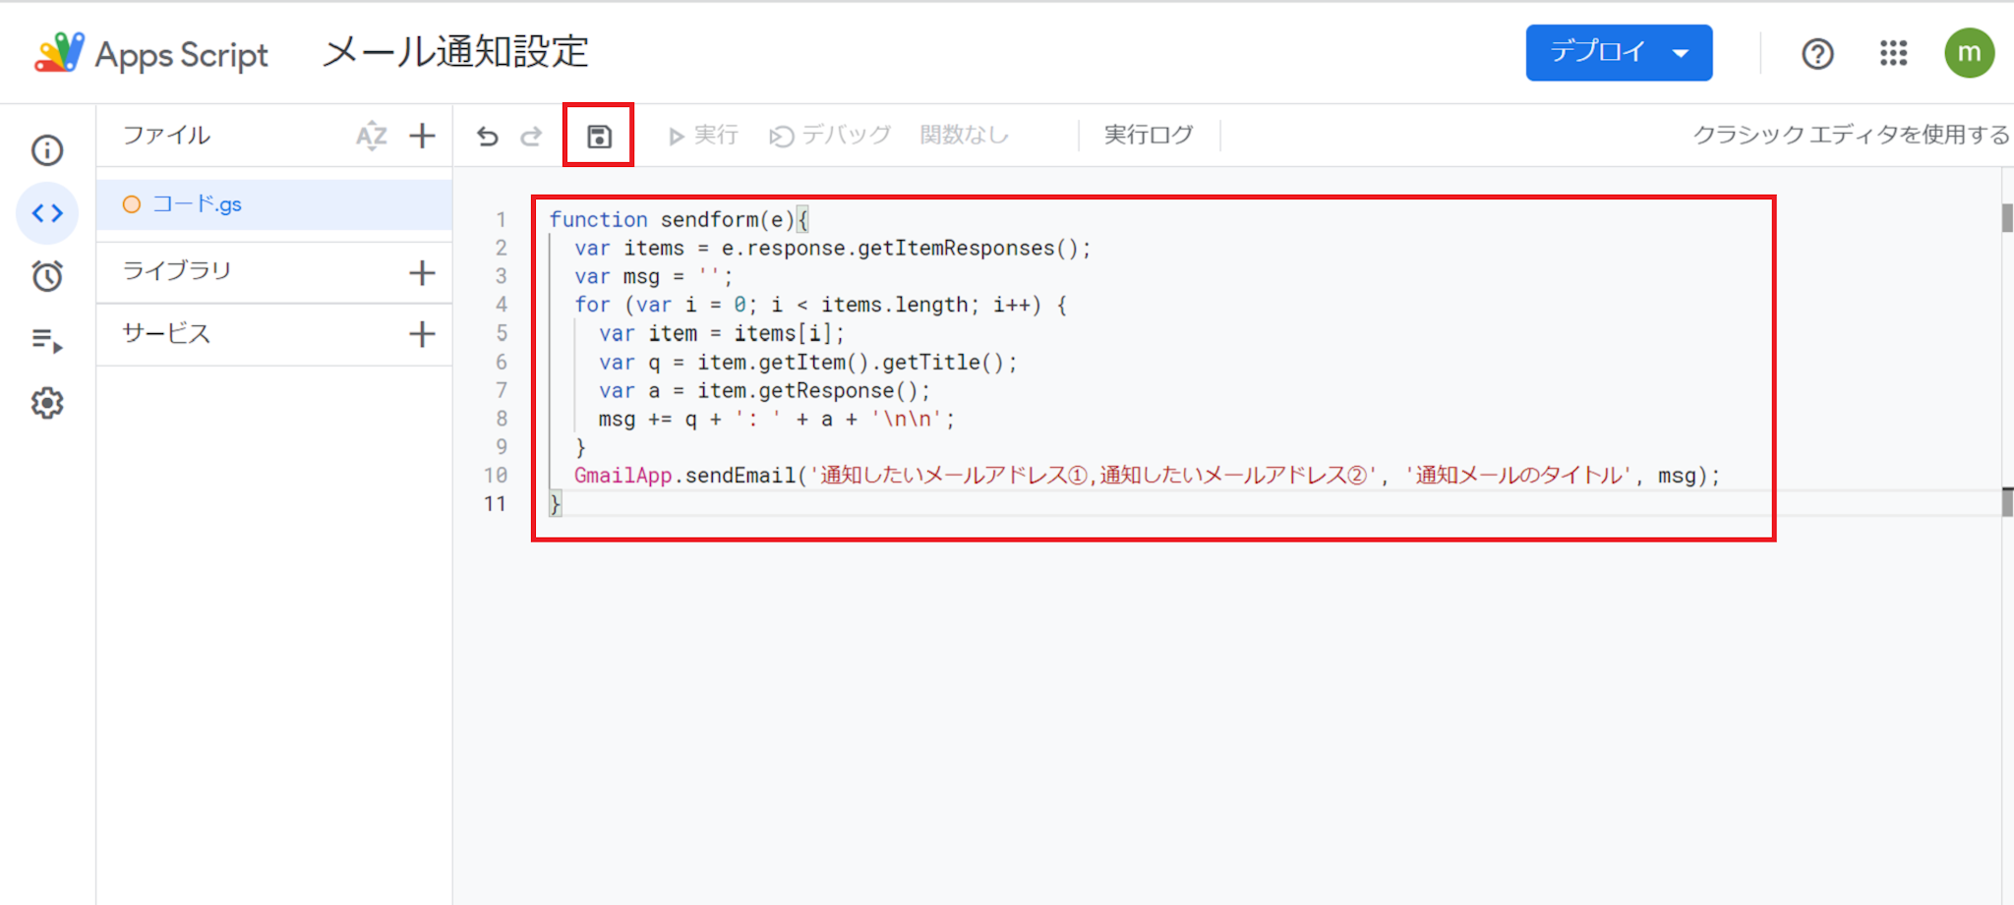Add a library using the plus button

pos(422,272)
